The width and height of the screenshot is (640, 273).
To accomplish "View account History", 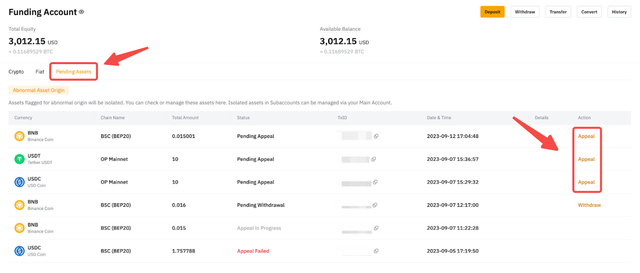I will [619, 12].
